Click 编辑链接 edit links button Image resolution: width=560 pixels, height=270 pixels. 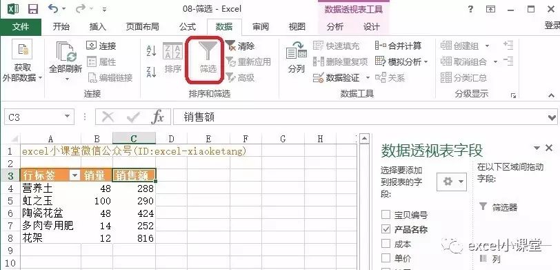click(x=110, y=77)
